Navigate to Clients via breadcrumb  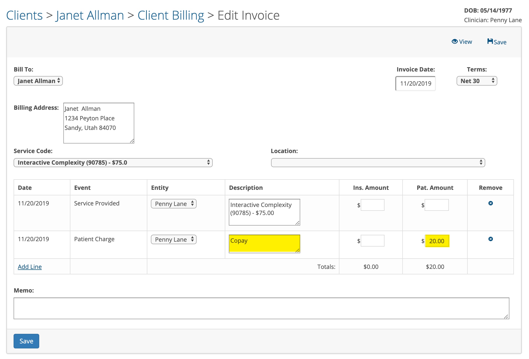click(x=24, y=15)
